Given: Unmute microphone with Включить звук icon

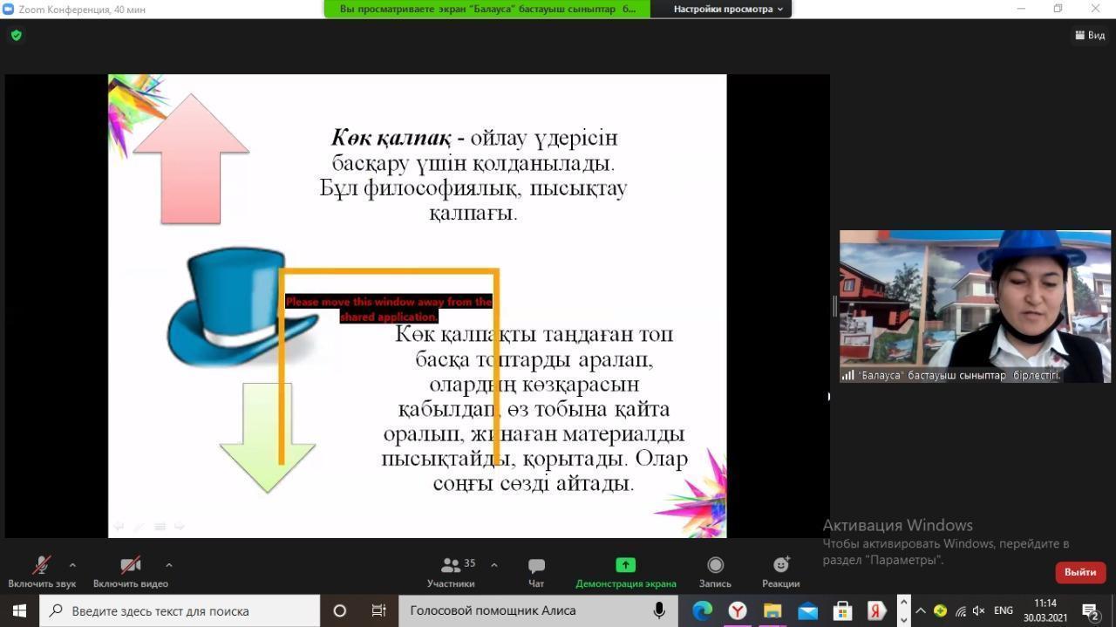Looking at the screenshot, I should (41, 566).
